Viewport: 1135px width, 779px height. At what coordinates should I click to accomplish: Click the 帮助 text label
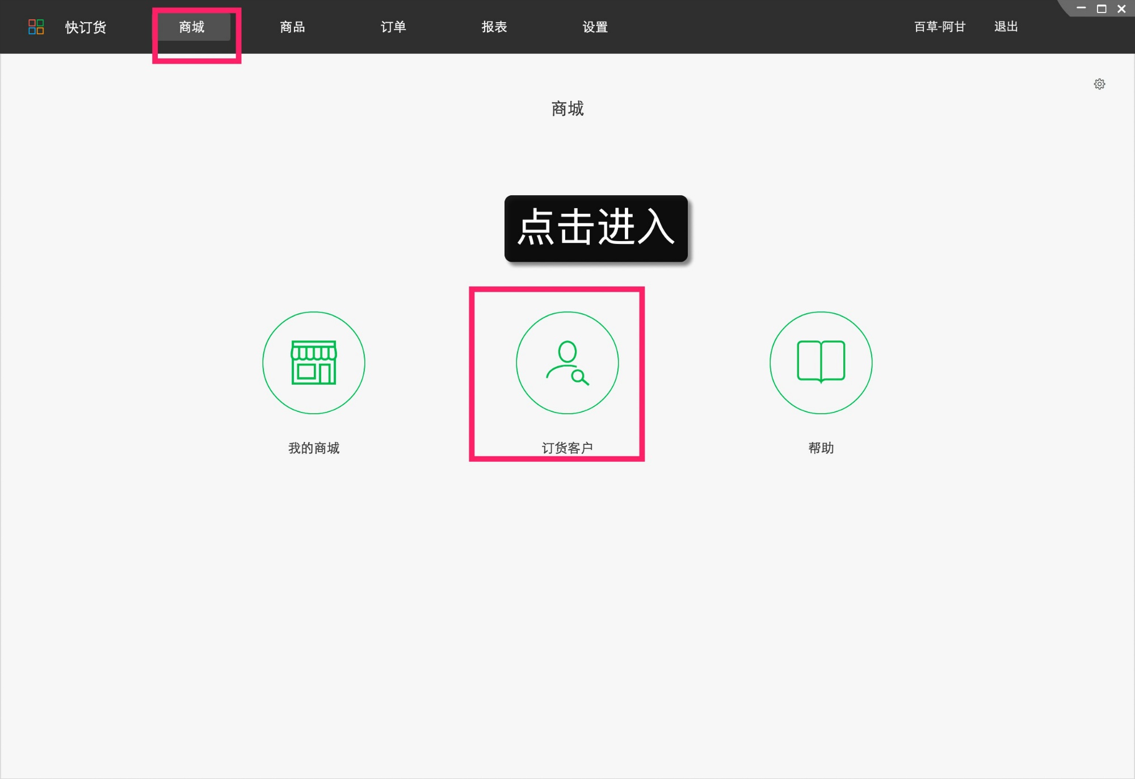coord(821,448)
